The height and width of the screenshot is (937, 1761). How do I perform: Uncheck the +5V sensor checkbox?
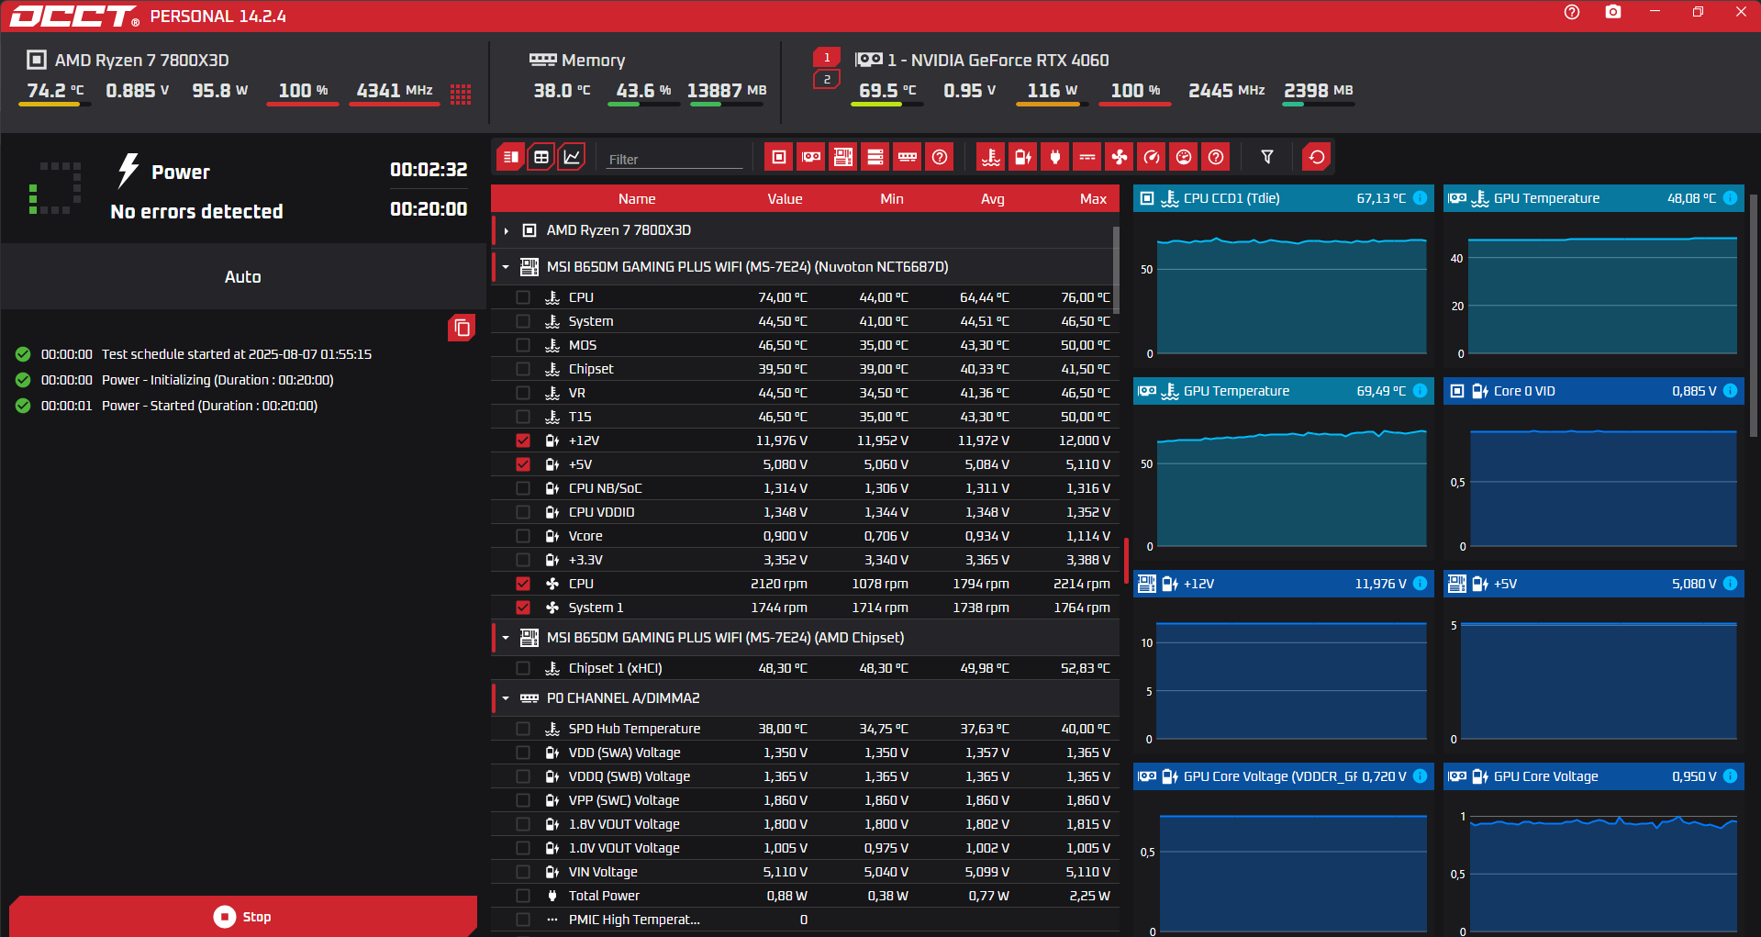523,464
